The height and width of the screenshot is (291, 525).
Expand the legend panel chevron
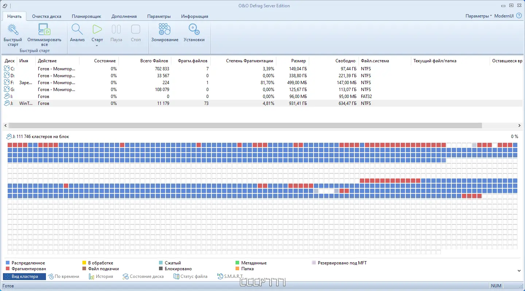pos(519,271)
